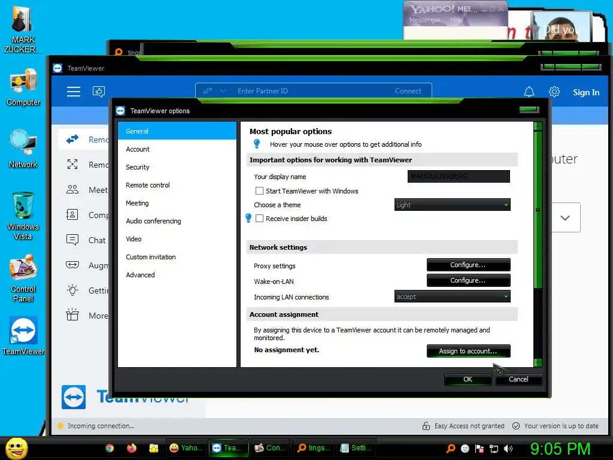The image size is (613, 460).
Task: Click the network tray icon
Action: point(494,449)
